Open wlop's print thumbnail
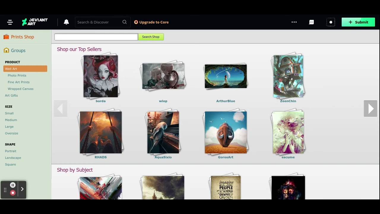Image resolution: width=380 pixels, height=214 pixels. 163,76
